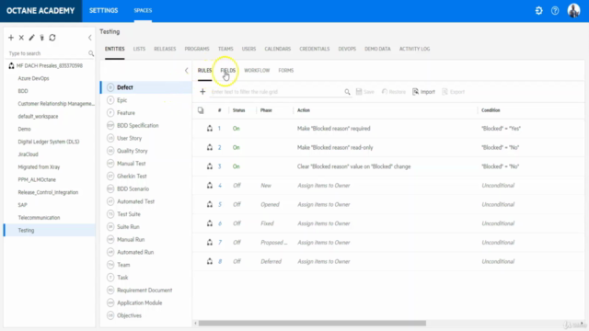Screen dimensions: 589x331
Task: Click the Restore button
Action: tap(394, 92)
